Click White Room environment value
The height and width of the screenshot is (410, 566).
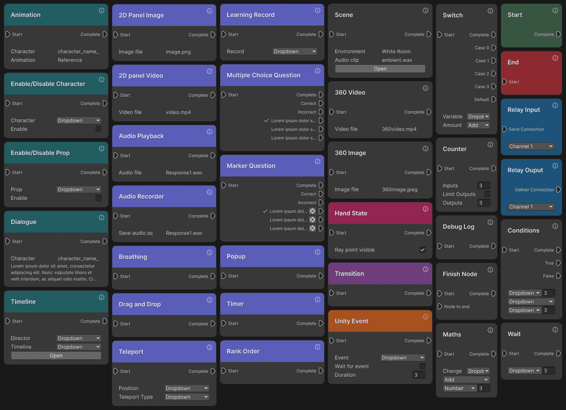point(396,51)
